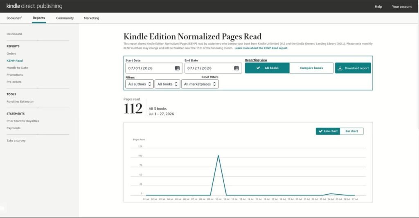Click the kindle direct publishing logo
This screenshot has height=218, width=419.
pos(34,6)
